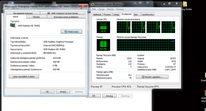Click status bar entry Procesy: 67
The height and width of the screenshot is (111, 206).
97,87
